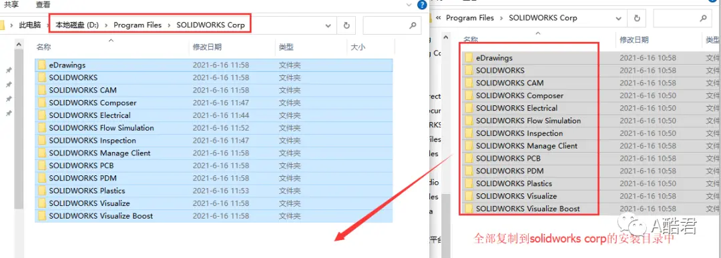Select SOLIDWORKS Manage Client name in right window
The height and width of the screenshot is (258, 721).
point(527,145)
